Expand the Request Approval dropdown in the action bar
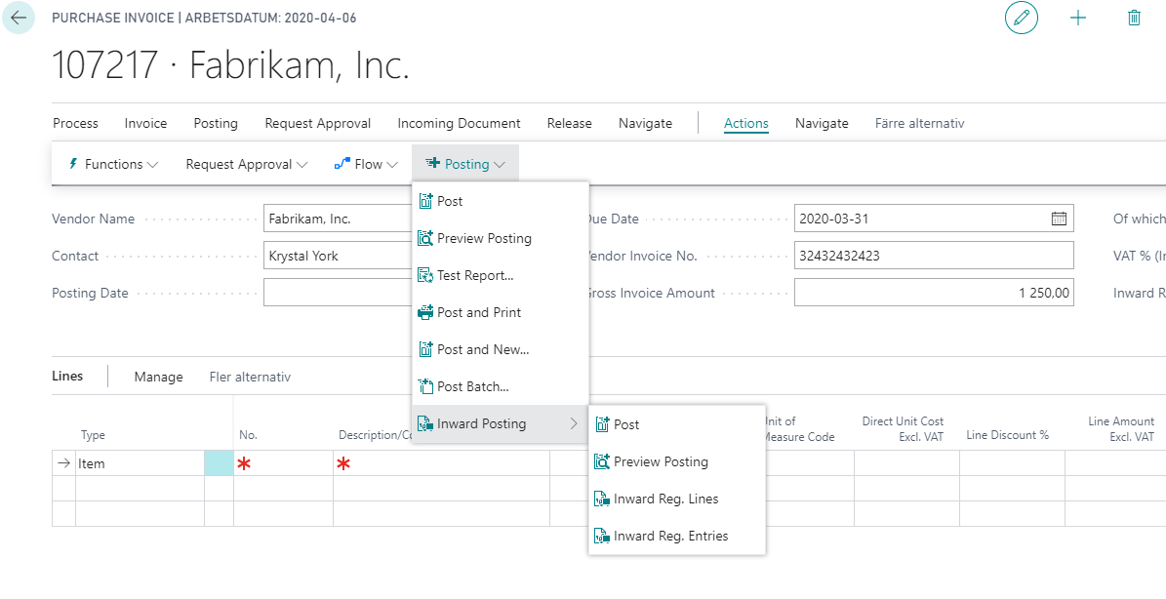Viewport: 1166px width, 599px height. click(x=246, y=164)
